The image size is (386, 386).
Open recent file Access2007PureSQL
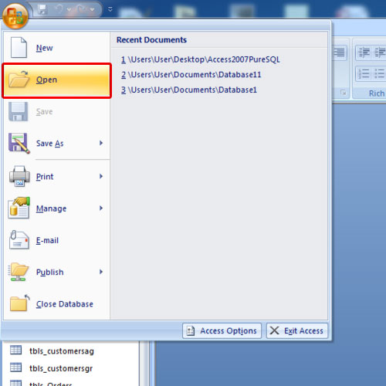click(x=201, y=59)
